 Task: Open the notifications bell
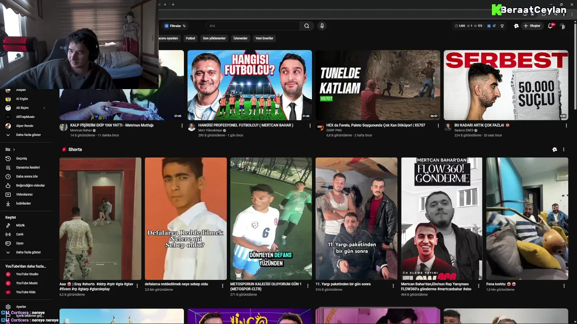550,26
